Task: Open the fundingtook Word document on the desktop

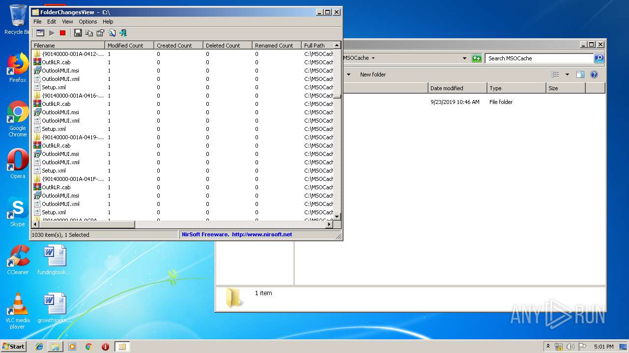Action: 54,260
